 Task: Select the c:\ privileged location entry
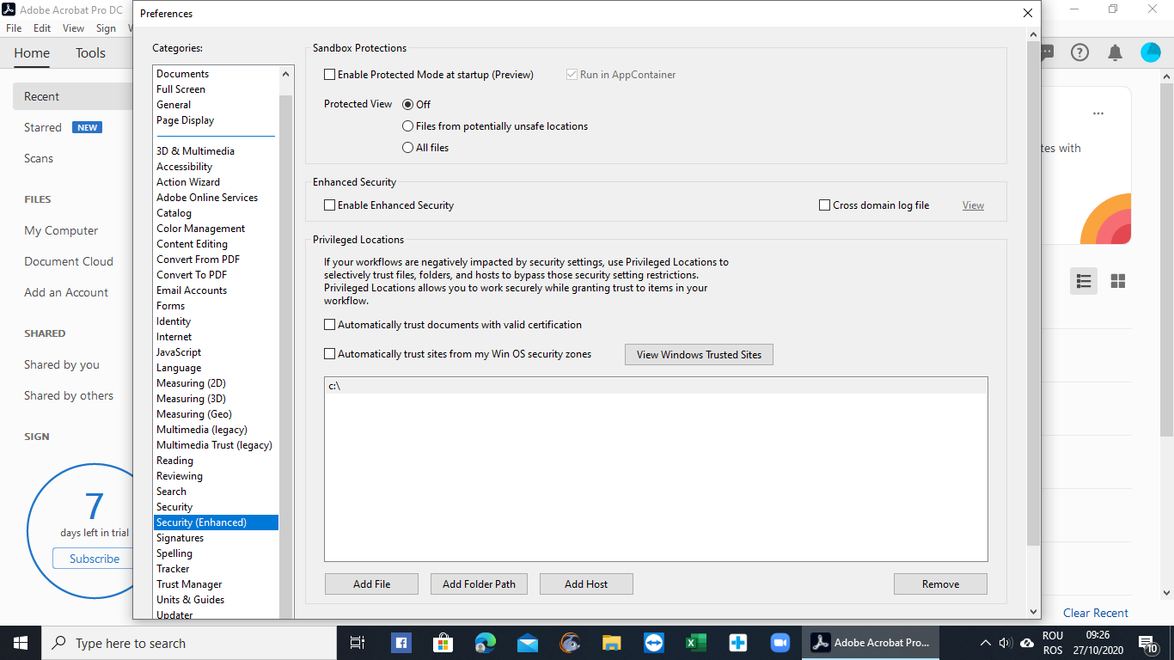pyautogui.click(x=656, y=386)
